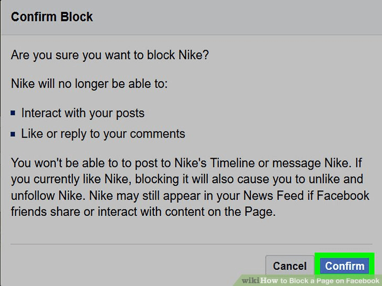Click the blue Confirm button
Image resolution: width=382 pixels, height=286 pixels.
(344, 266)
